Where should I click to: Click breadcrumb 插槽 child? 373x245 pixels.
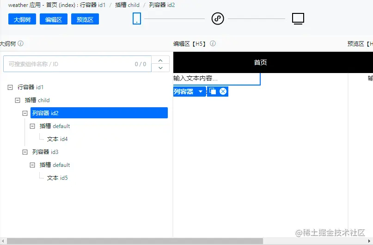tap(127, 5)
